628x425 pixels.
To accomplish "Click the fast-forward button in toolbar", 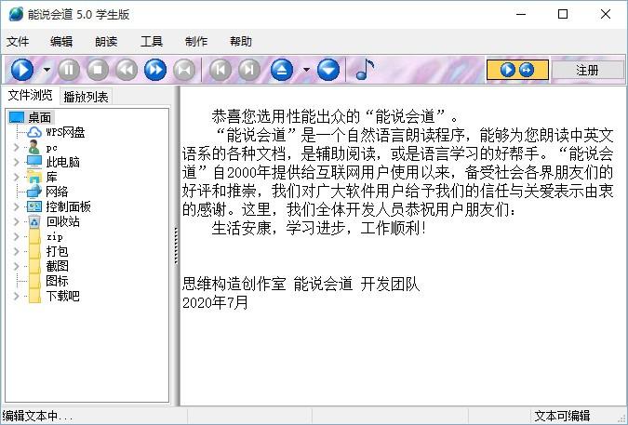I will coord(155,70).
